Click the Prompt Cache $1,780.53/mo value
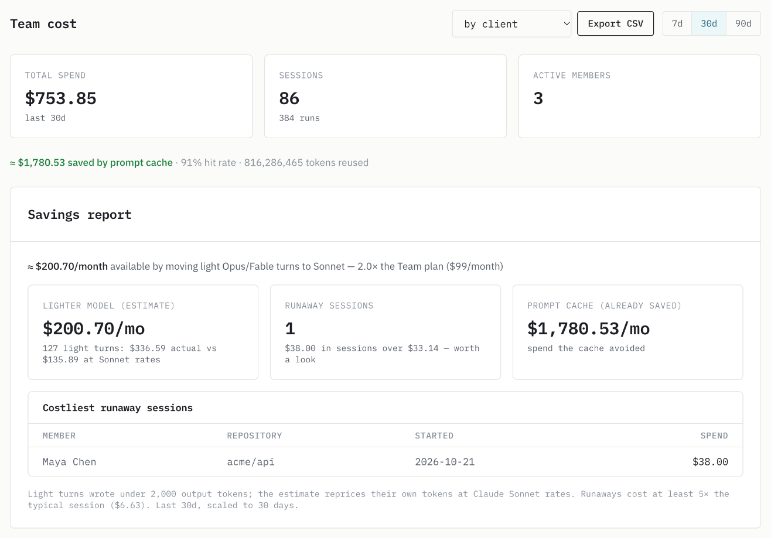This screenshot has width=771, height=538. (x=588, y=328)
